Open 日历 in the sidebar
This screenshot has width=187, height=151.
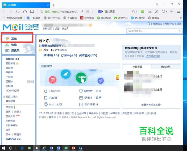[x=8, y=112]
